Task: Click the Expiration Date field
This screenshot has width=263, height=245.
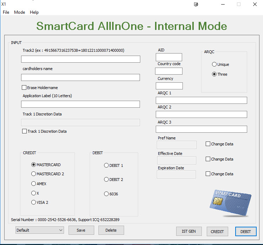Action: (176, 175)
